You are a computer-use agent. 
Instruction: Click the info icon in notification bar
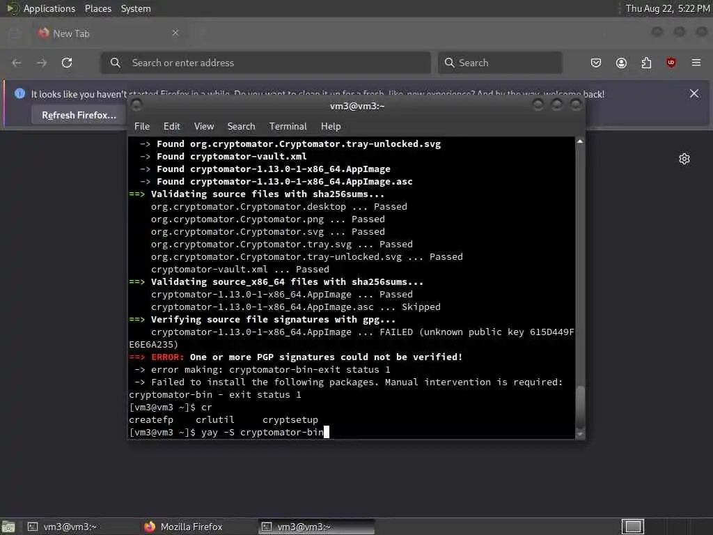pyautogui.click(x=19, y=94)
